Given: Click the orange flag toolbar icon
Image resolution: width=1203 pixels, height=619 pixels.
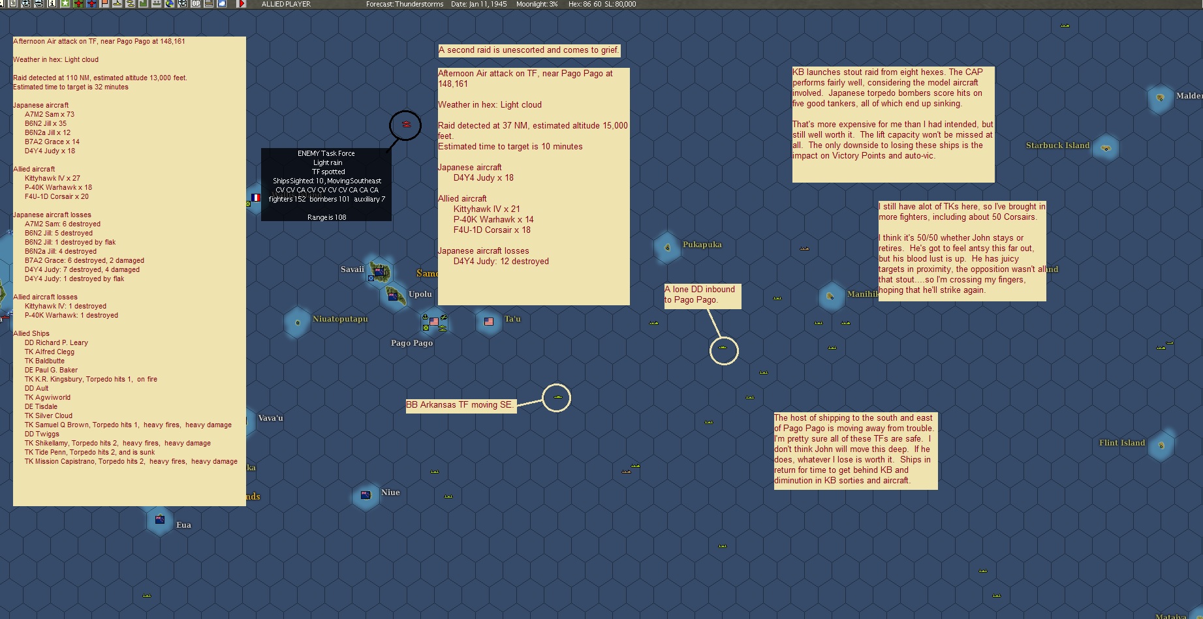Looking at the screenshot, I should coord(104,4).
